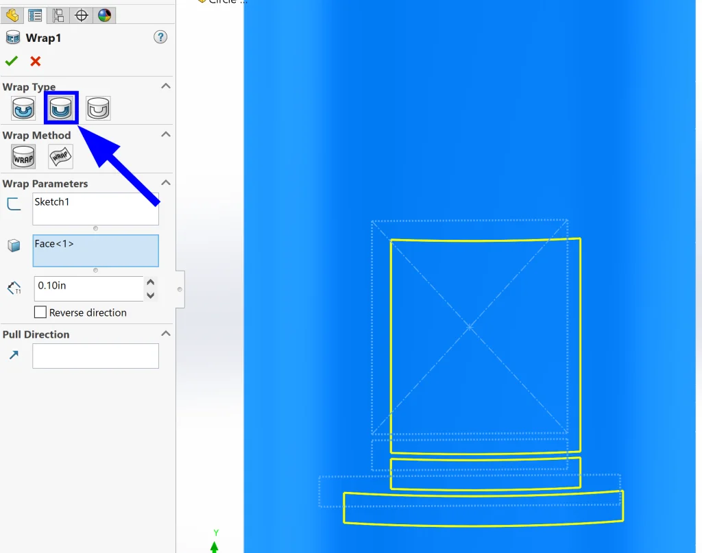Increase depth with up spinner arrow
The height and width of the screenshot is (553, 702).
(150, 282)
